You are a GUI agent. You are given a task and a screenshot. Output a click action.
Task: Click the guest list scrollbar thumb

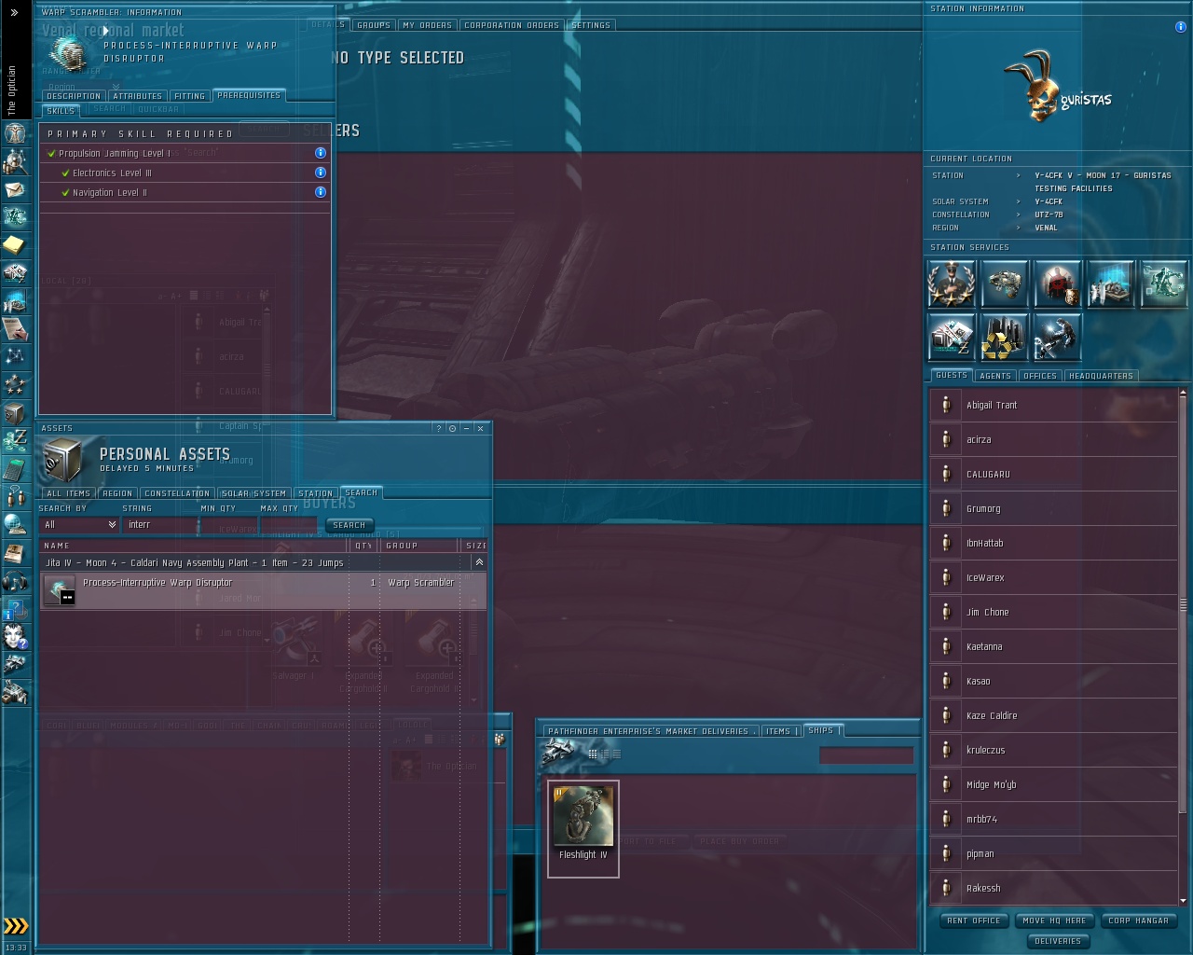click(x=1184, y=604)
